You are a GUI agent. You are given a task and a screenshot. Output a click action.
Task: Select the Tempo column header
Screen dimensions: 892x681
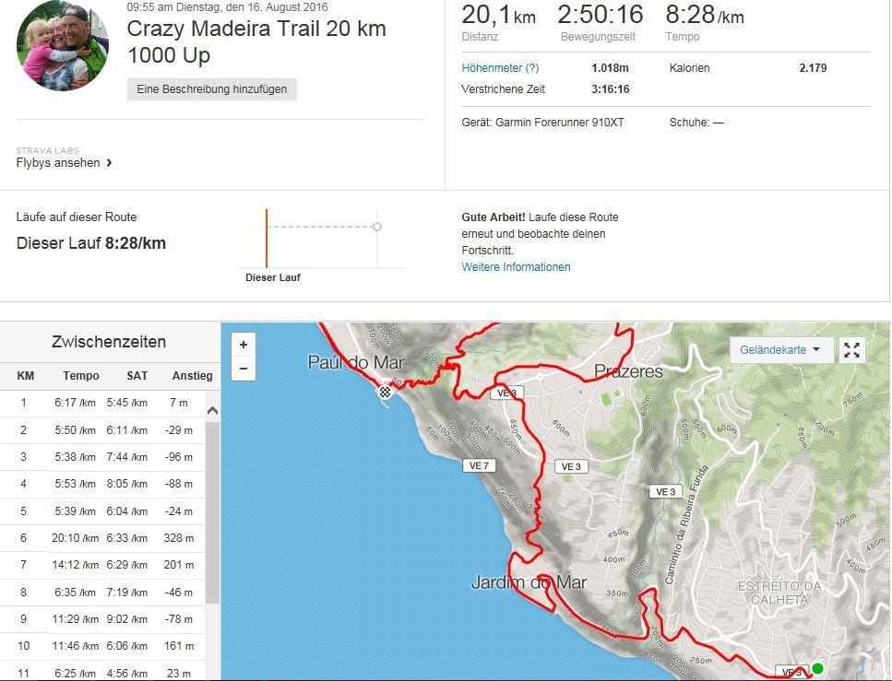tap(81, 376)
